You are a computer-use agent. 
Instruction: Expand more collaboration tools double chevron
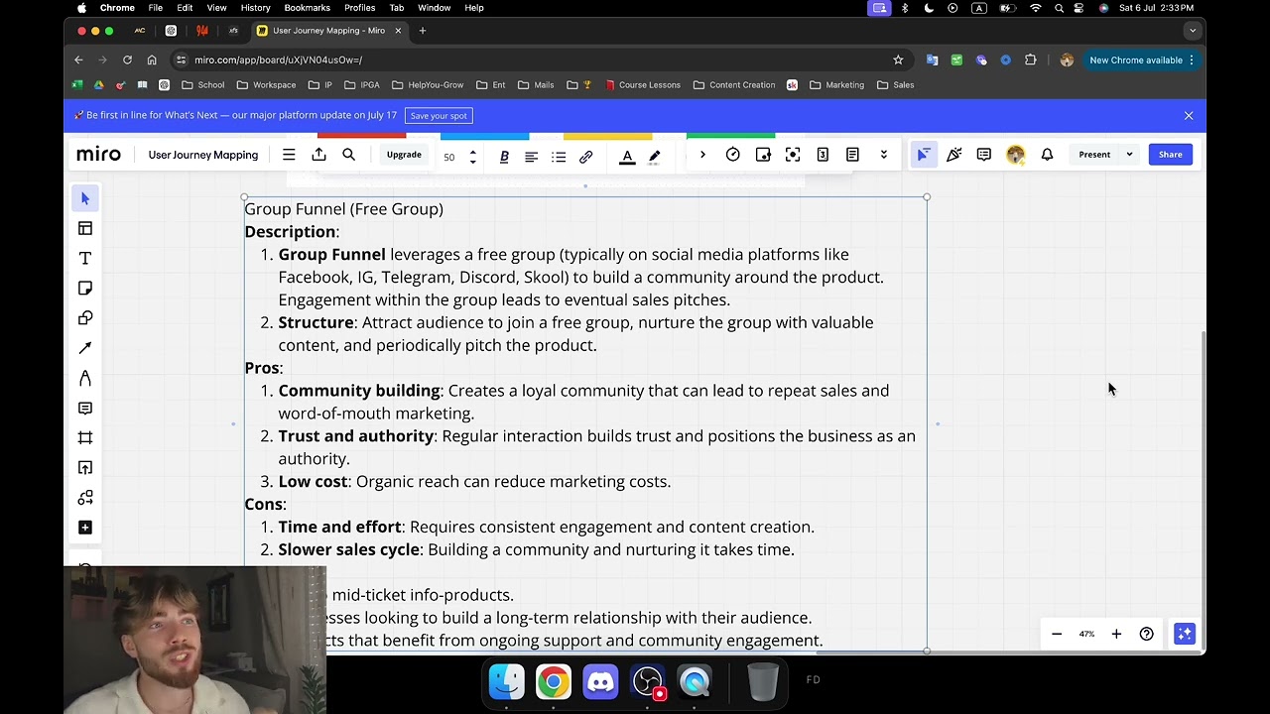tap(883, 155)
